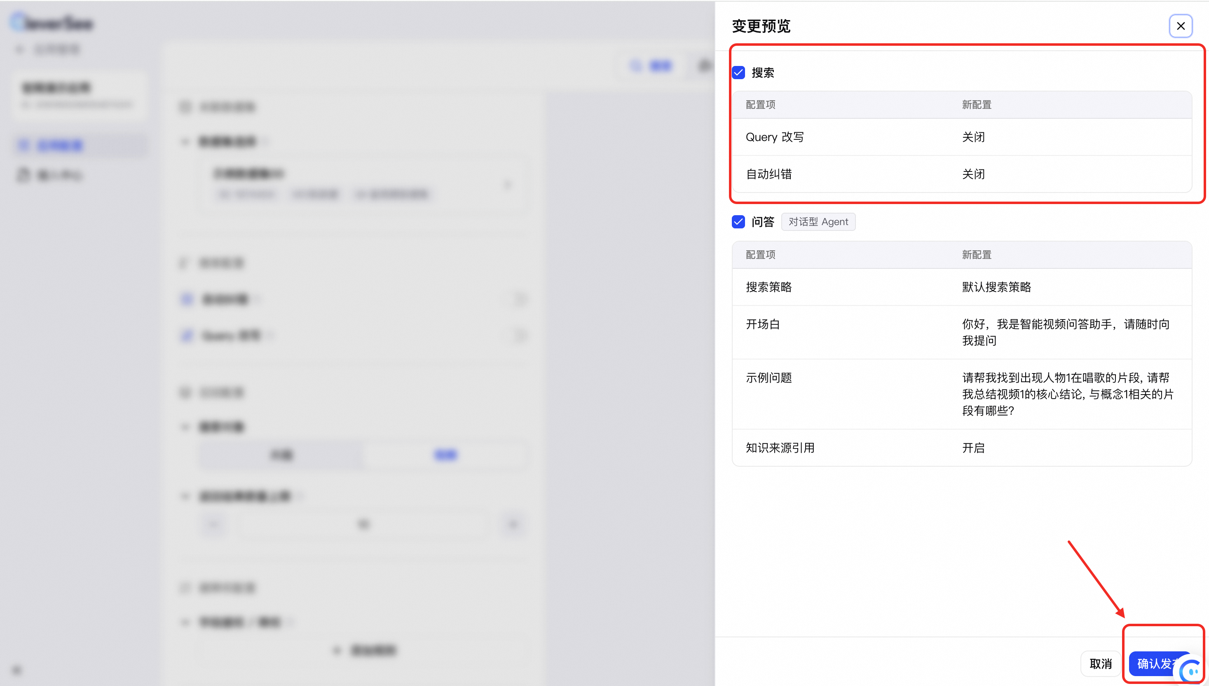This screenshot has width=1209, height=686.
Task: Click the 对话型 Agent tag
Action: (818, 221)
